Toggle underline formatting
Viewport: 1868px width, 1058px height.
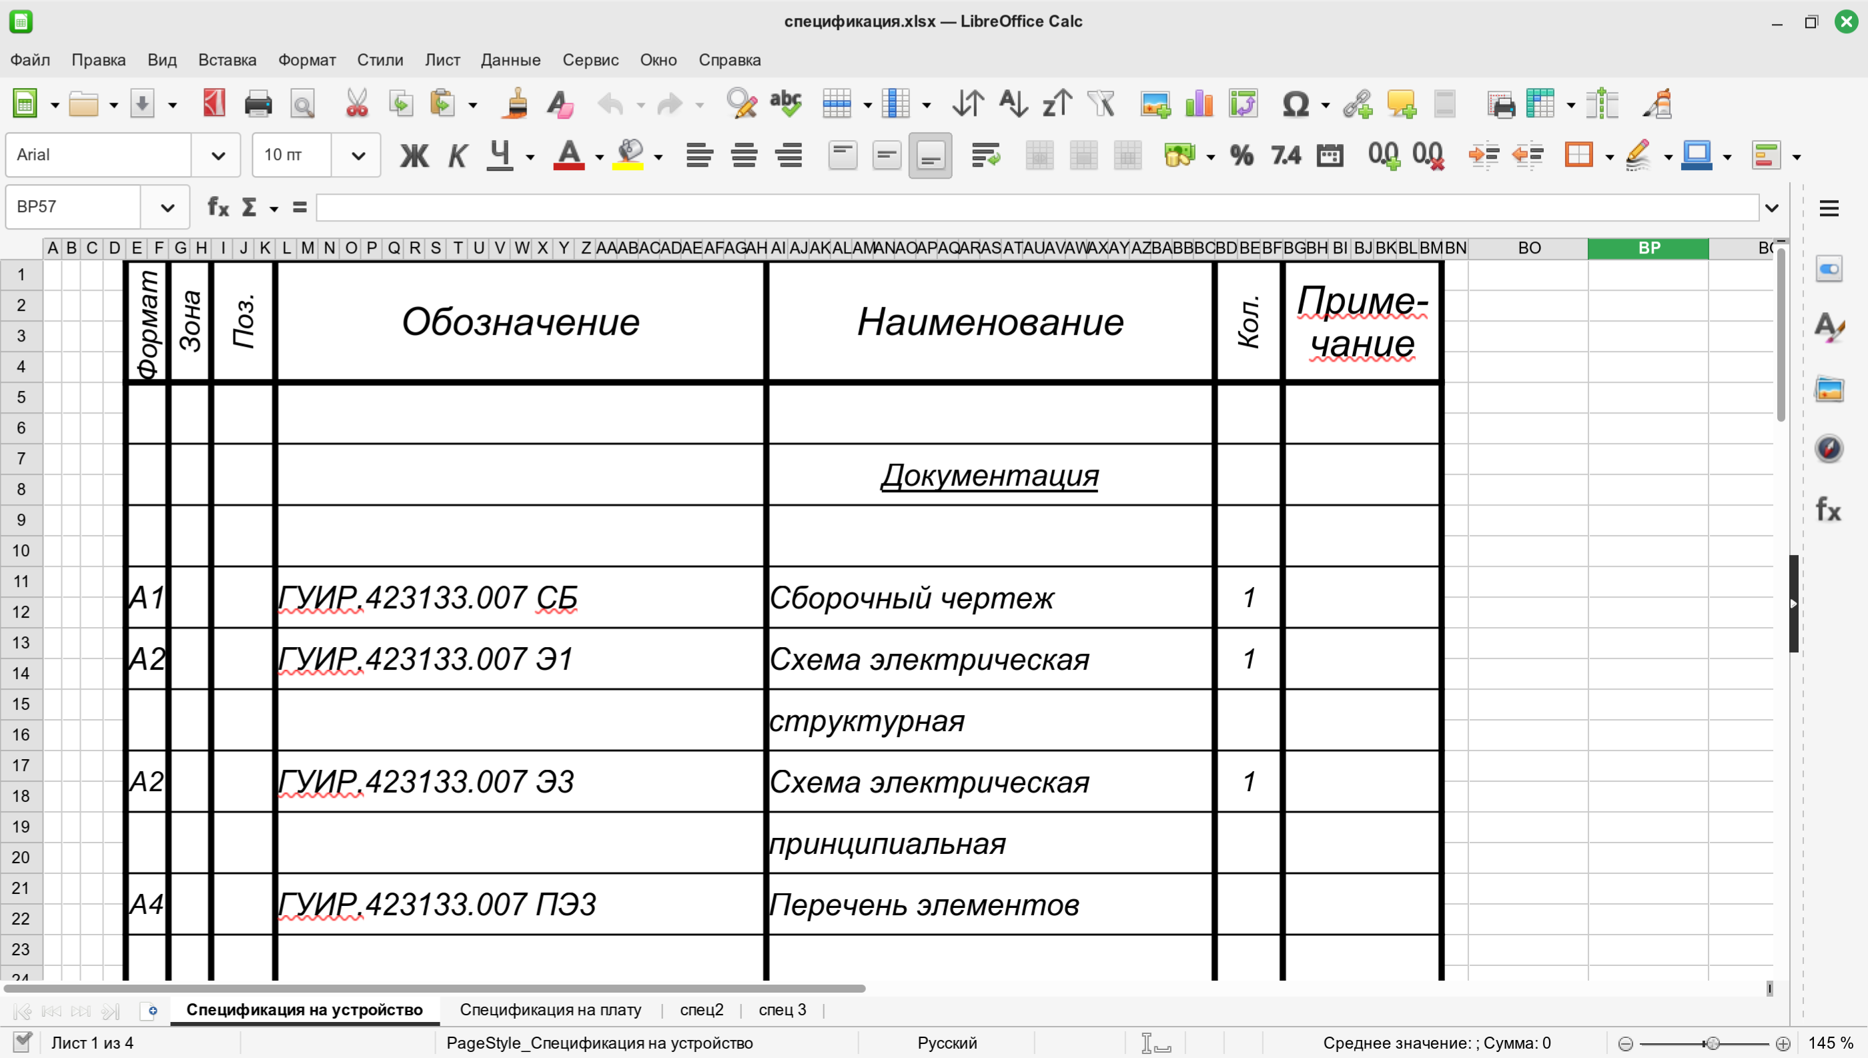[500, 155]
